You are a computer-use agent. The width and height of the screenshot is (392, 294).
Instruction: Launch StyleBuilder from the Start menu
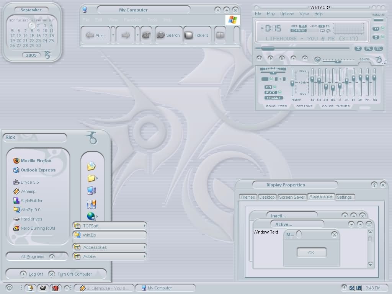click(x=28, y=201)
